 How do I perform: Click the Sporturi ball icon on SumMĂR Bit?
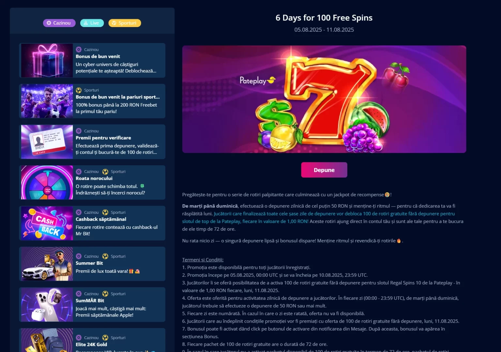[105, 294]
